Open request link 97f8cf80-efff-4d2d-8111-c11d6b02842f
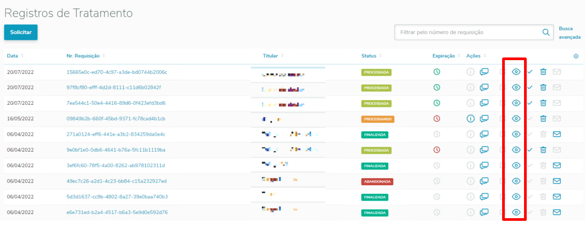The height and width of the screenshot is (232, 586). (114, 87)
